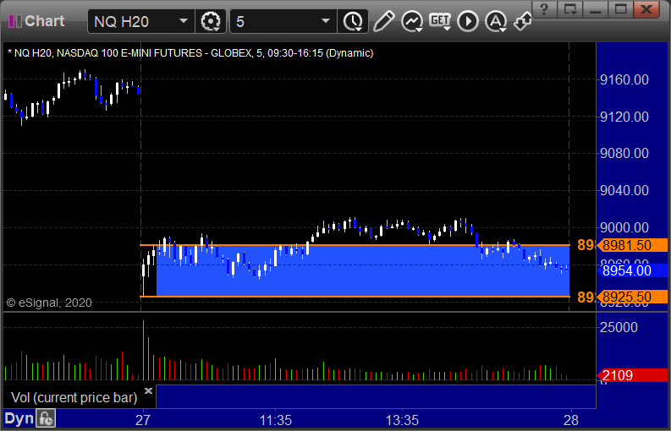Expand the NQ H20 symbol dropdown
Image resolution: width=671 pixels, height=431 pixels.
coord(184,21)
